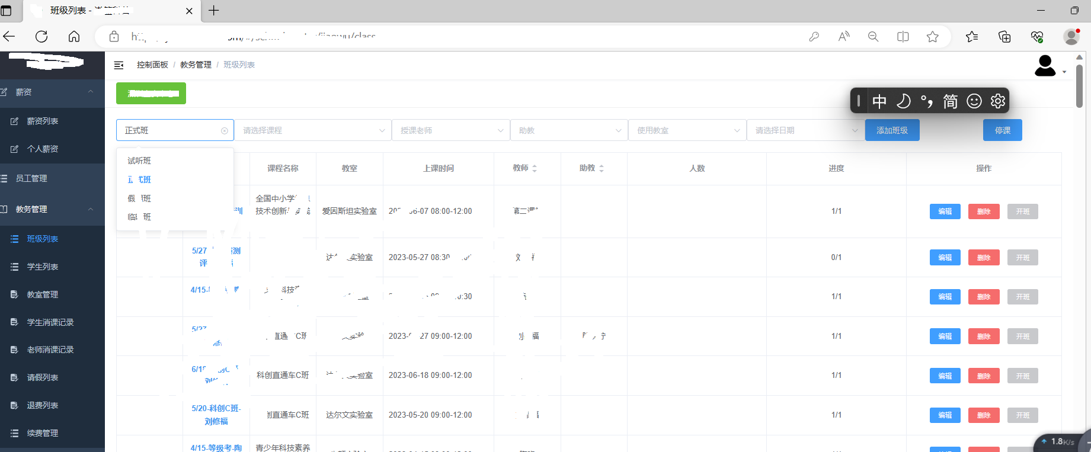The height and width of the screenshot is (452, 1091).
Task: Click the green button above the filters
Action: [151, 94]
